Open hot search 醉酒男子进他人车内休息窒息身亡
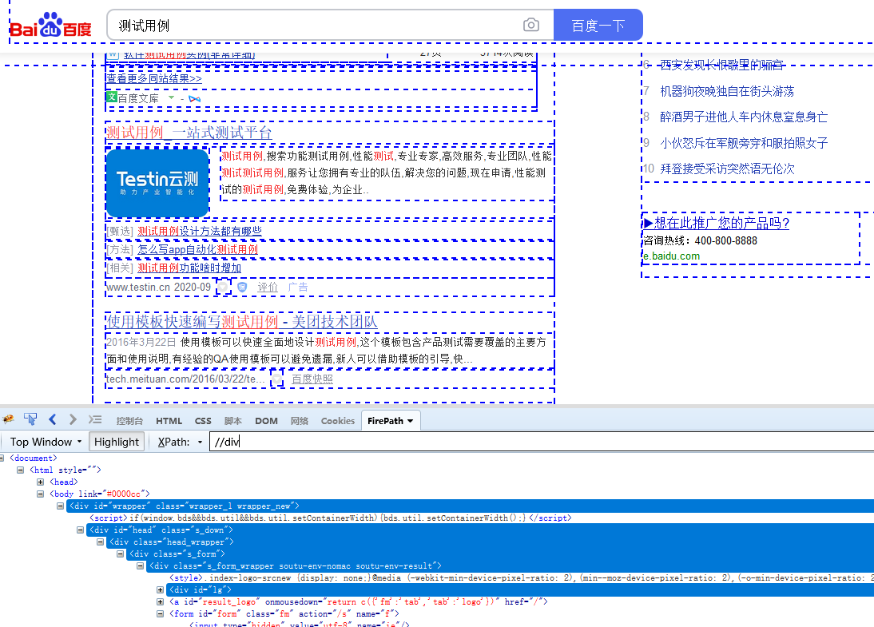874x627 pixels. pos(744,117)
